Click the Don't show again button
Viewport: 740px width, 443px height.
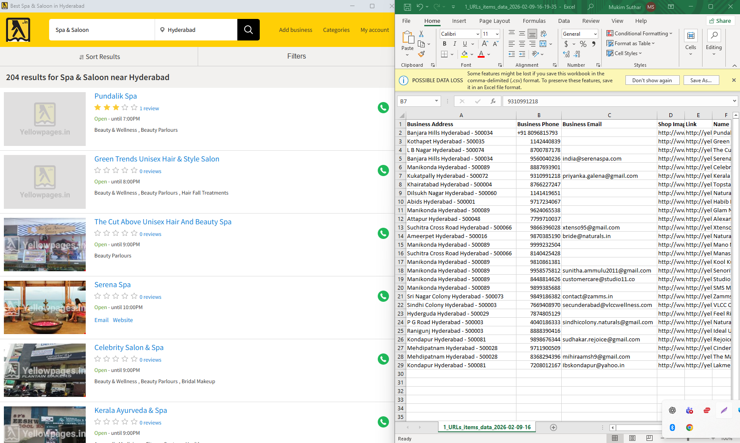pos(652,80)
